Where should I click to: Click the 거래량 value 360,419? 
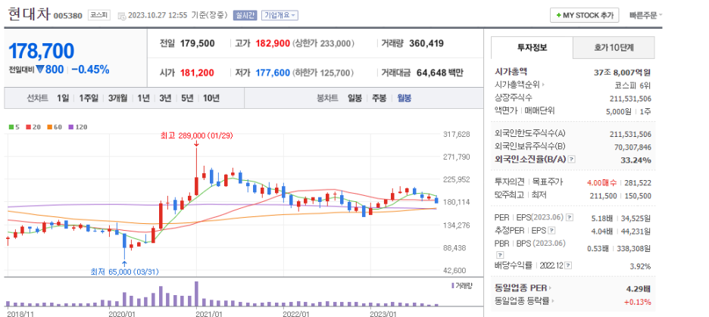(x=426, y=43)
